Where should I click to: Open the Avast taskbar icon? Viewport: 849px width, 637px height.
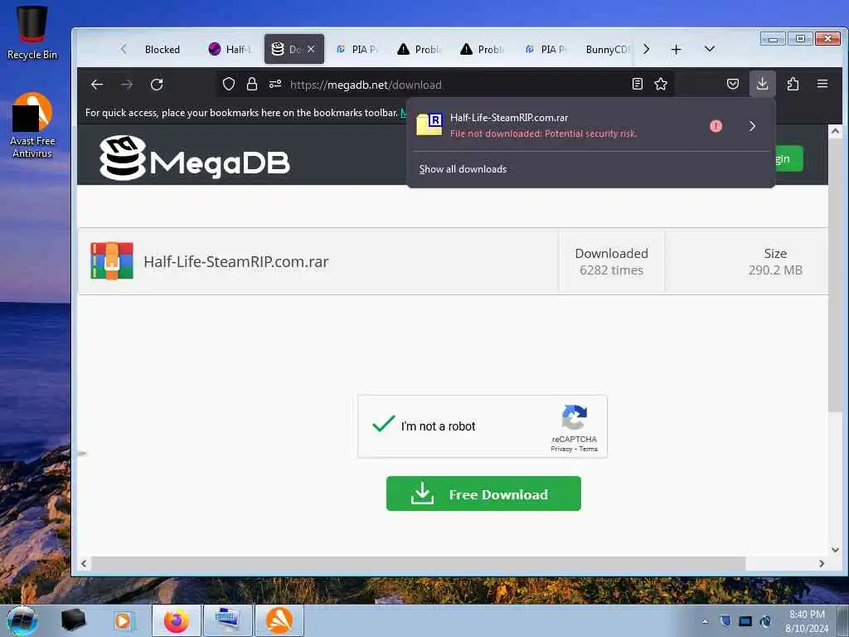click(x=279, y=620)
